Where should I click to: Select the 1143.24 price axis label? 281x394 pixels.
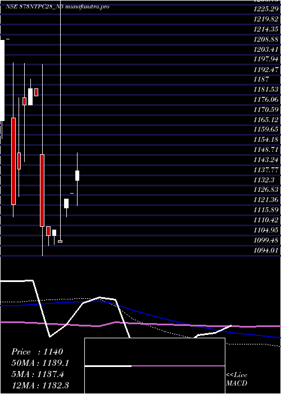tap(266, 159)
